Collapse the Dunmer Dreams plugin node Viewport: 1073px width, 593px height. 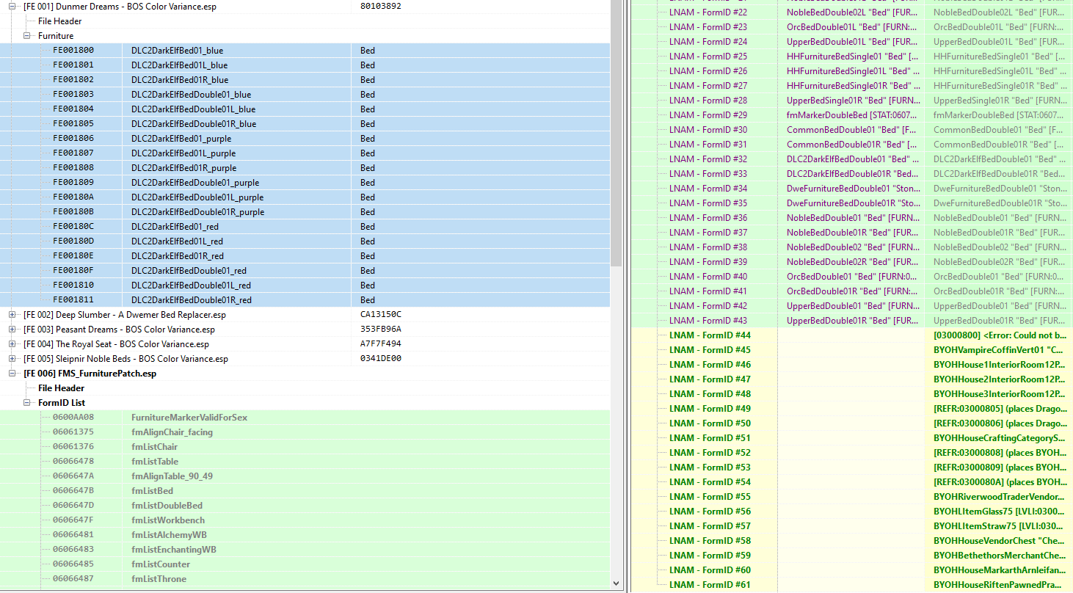pyautogui.click(x=12, y=7)
